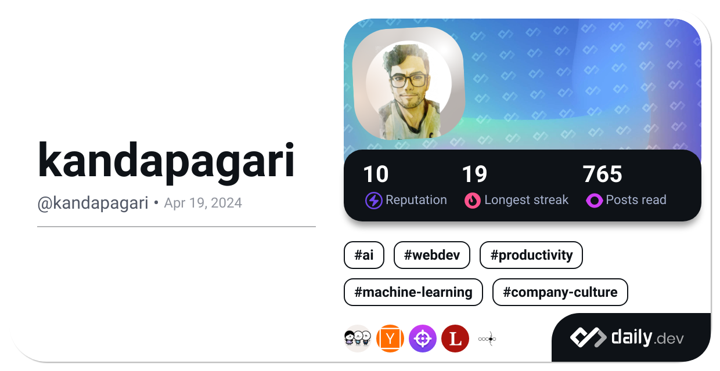Select the #ai tag

[364, 255]
